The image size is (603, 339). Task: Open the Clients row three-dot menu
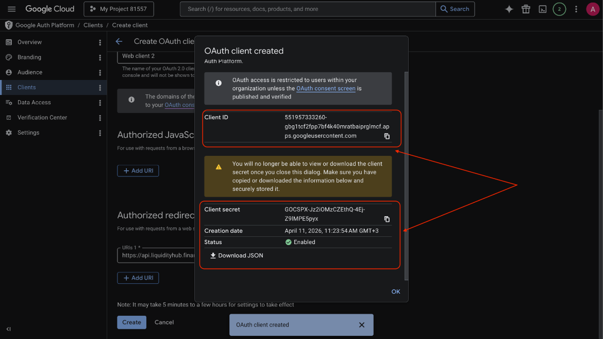click(100, 87)
